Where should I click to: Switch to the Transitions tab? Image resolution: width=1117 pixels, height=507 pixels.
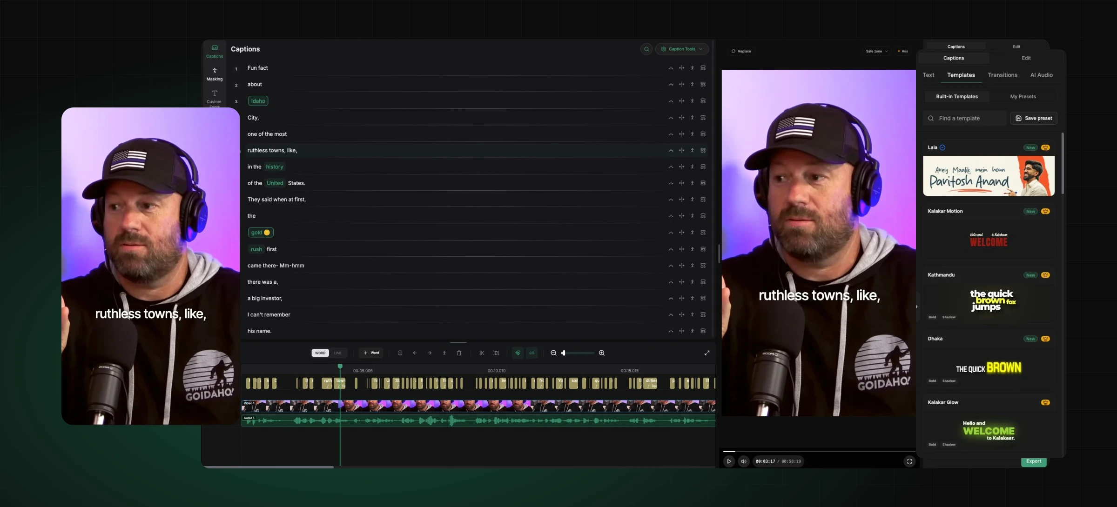tap(1003, 75)
